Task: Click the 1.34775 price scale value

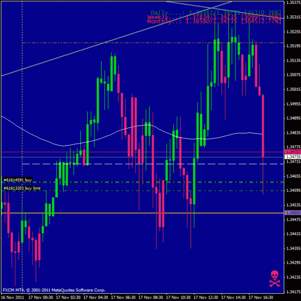Action: click(x=293, y=147)
